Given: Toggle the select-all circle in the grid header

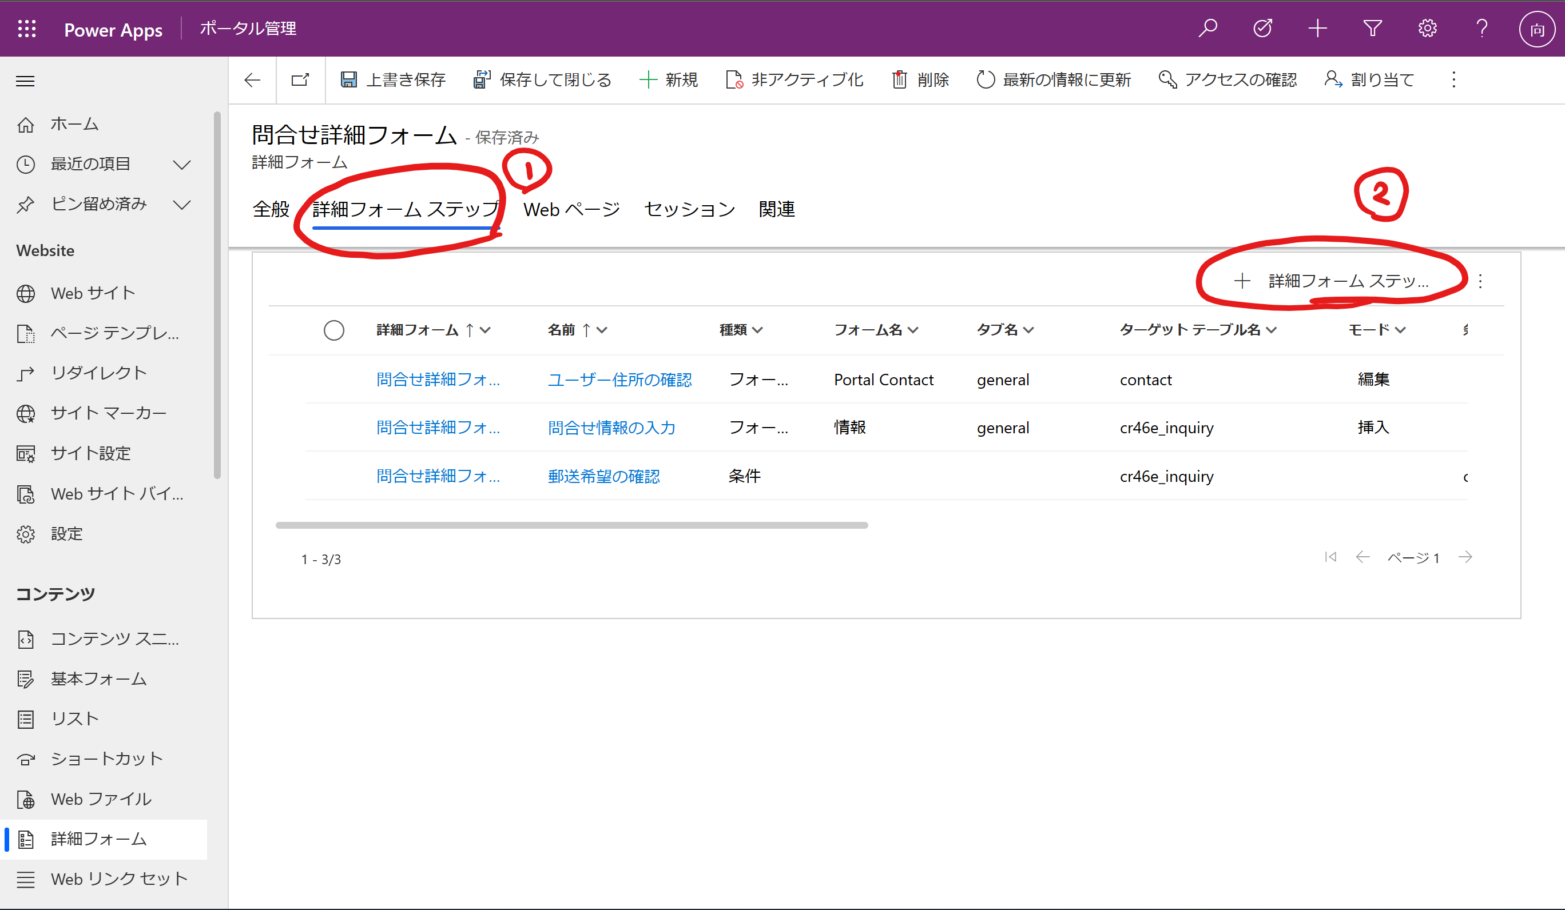Looking at the screenshot, I should pyautogui.click(x=334, y=330).
